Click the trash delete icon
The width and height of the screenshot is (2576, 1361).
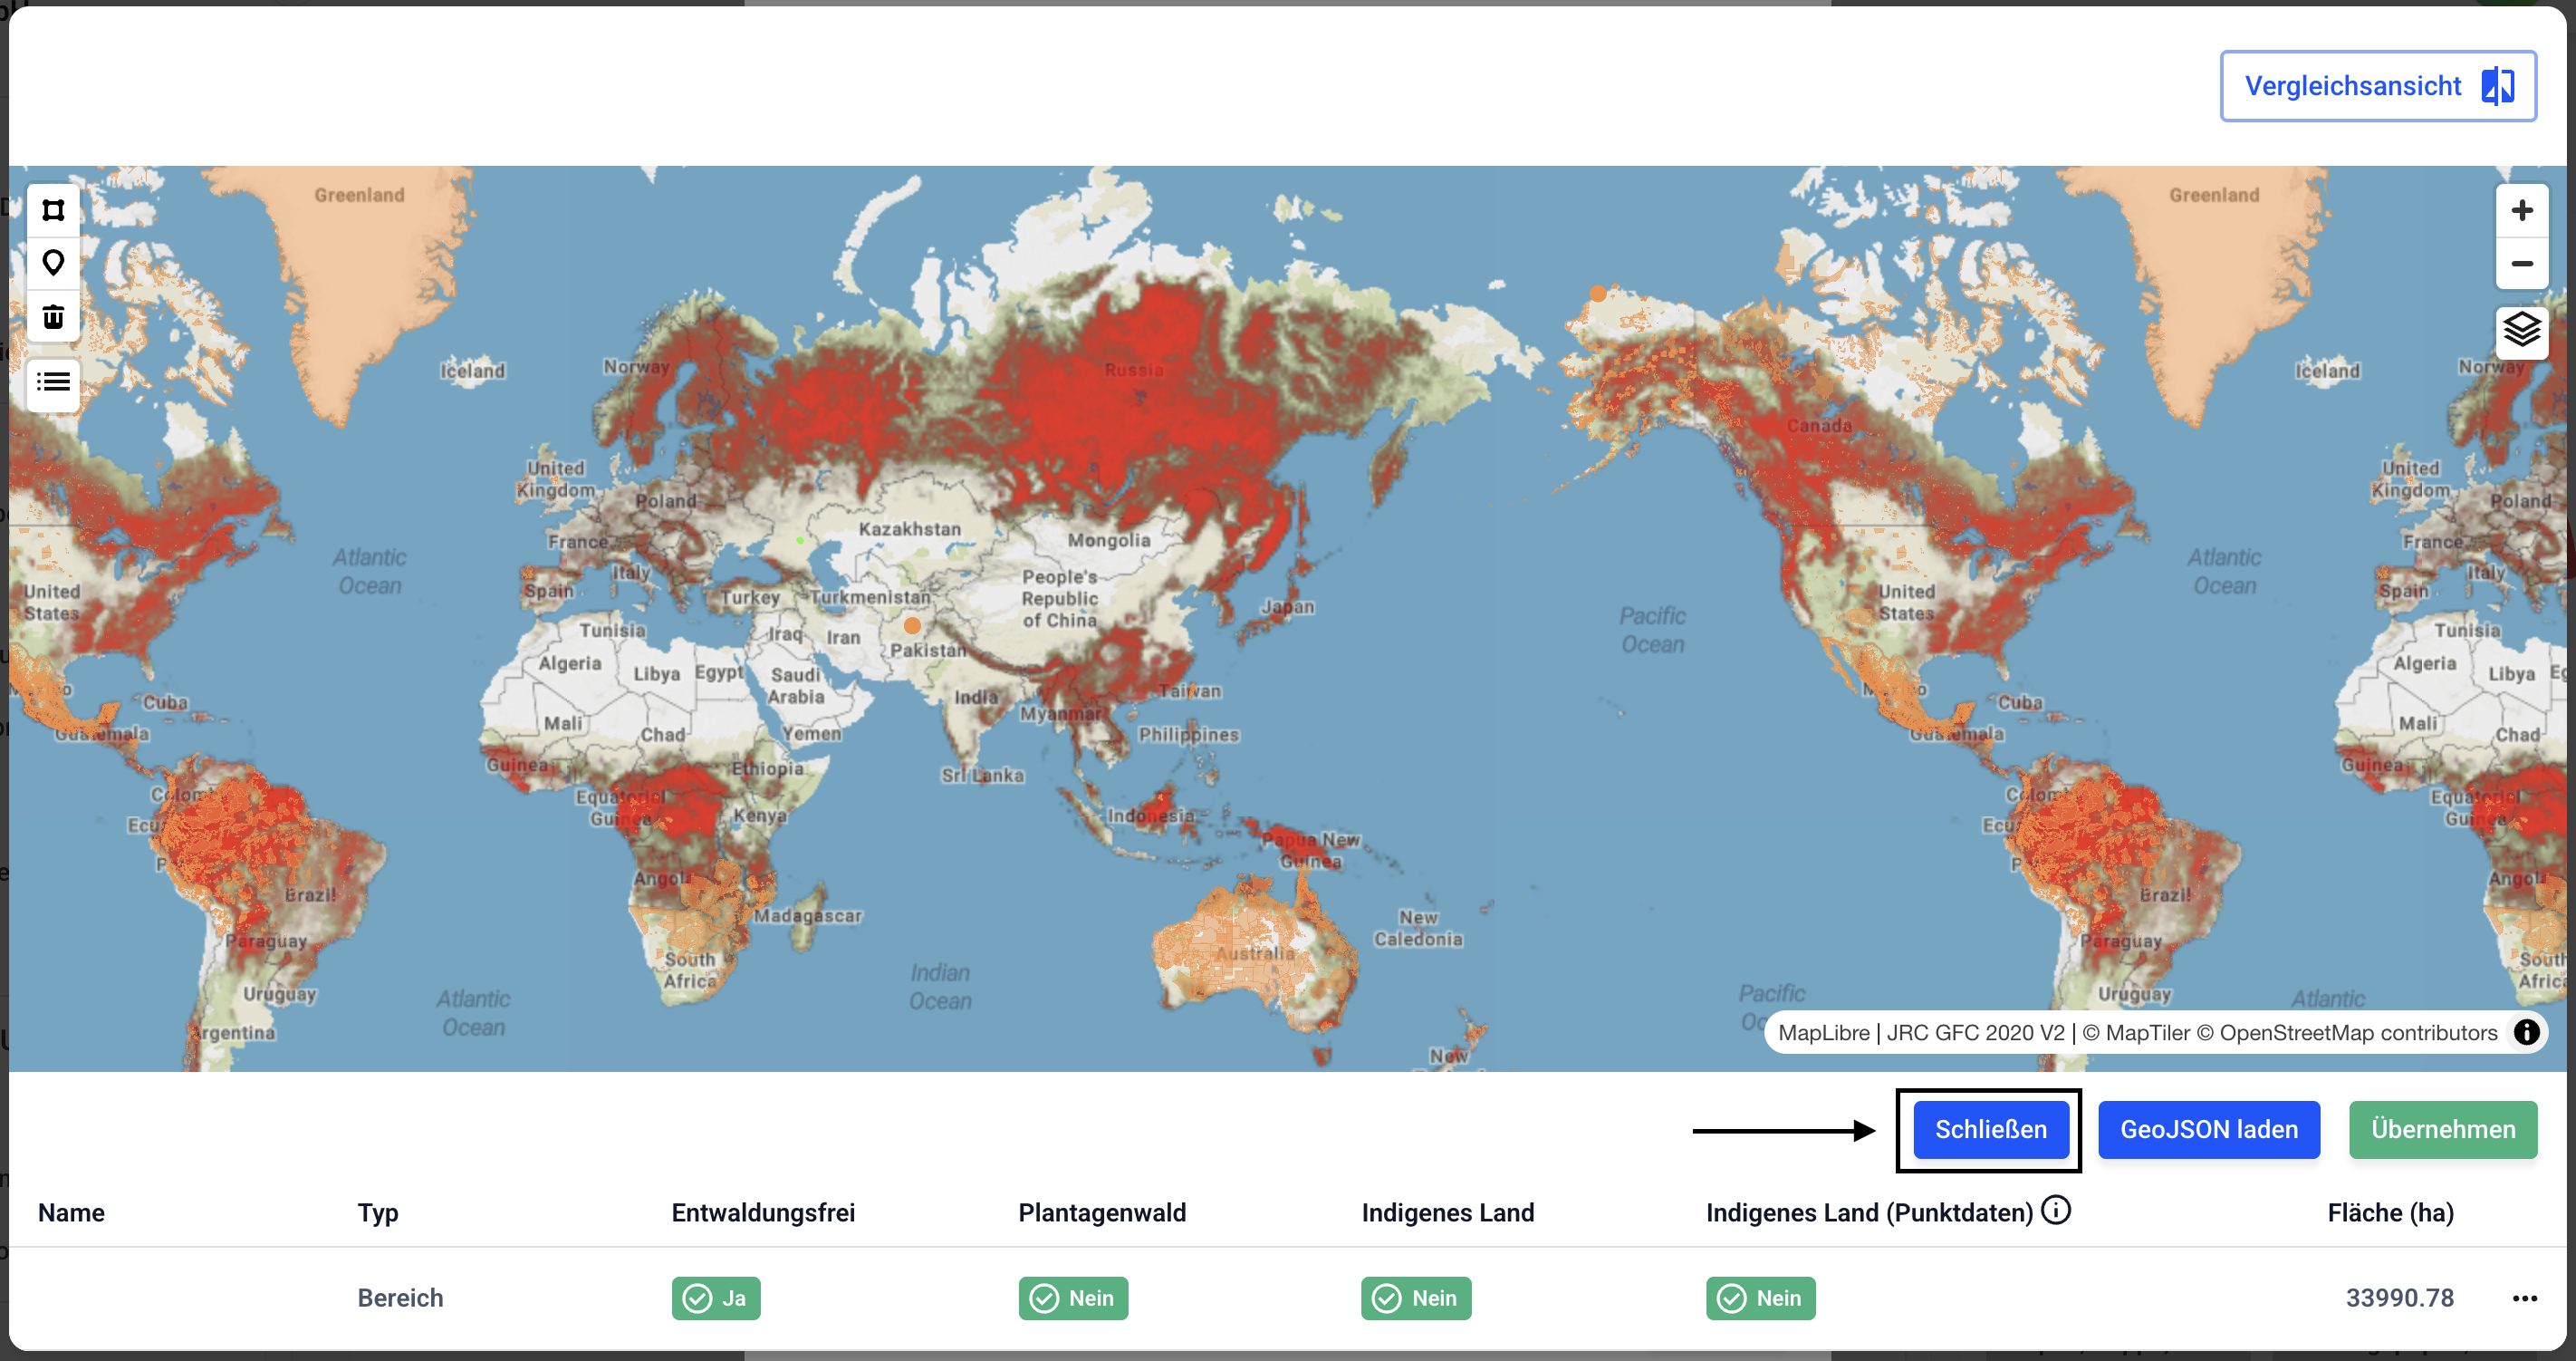pyautogui.click(x=53, y=317)
